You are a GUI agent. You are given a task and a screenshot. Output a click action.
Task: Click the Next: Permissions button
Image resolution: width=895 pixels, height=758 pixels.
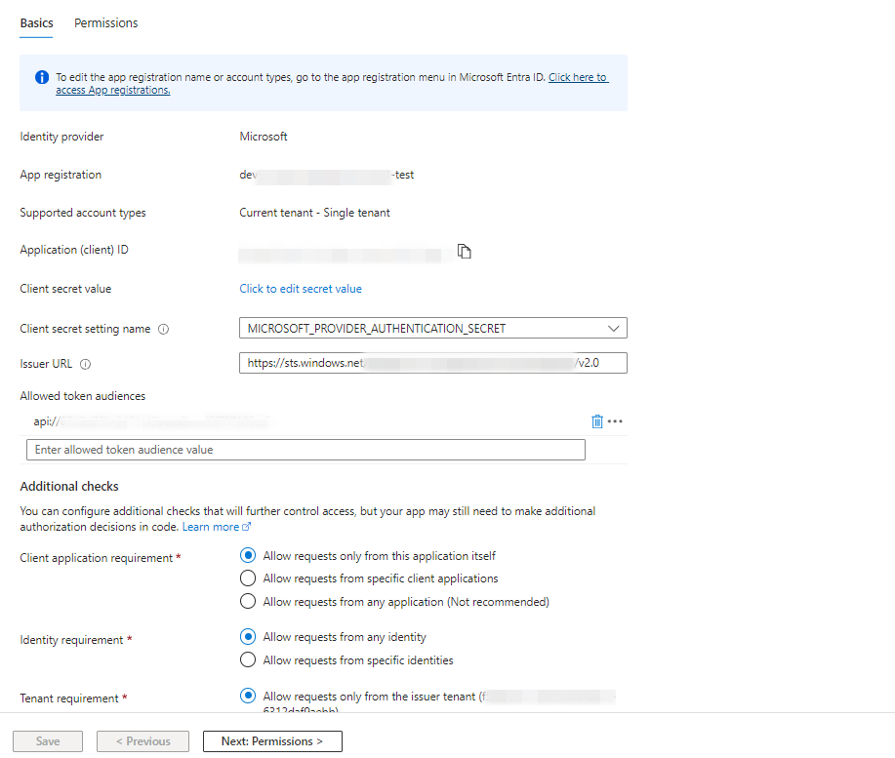point(272,741)
